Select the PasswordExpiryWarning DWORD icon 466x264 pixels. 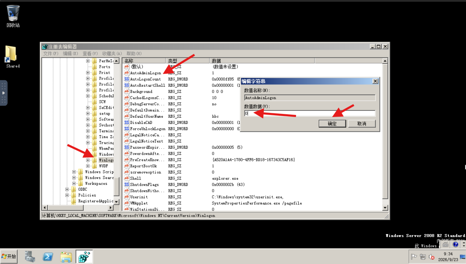point(127,147)
